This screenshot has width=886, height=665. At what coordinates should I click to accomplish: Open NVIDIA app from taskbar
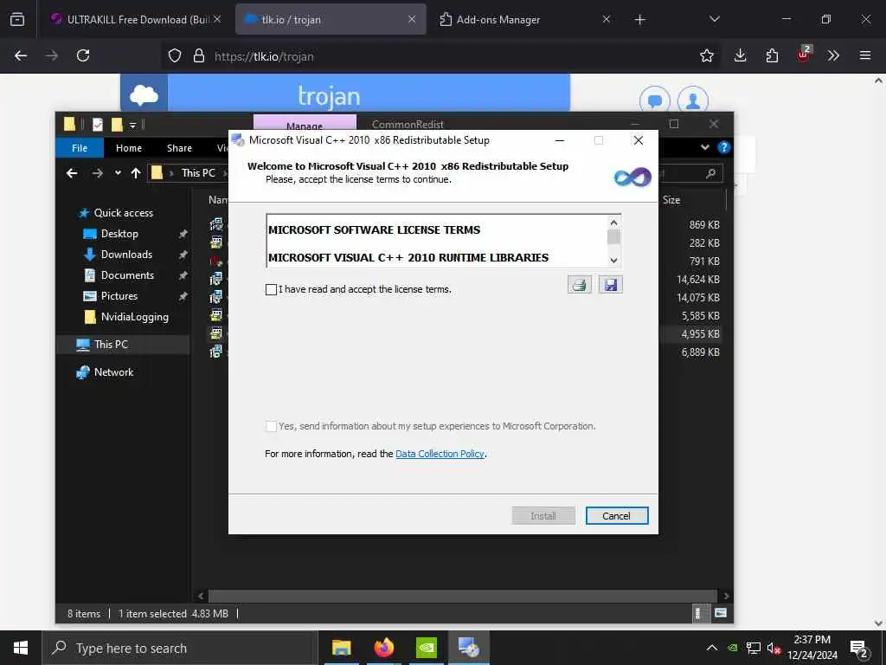426,648
